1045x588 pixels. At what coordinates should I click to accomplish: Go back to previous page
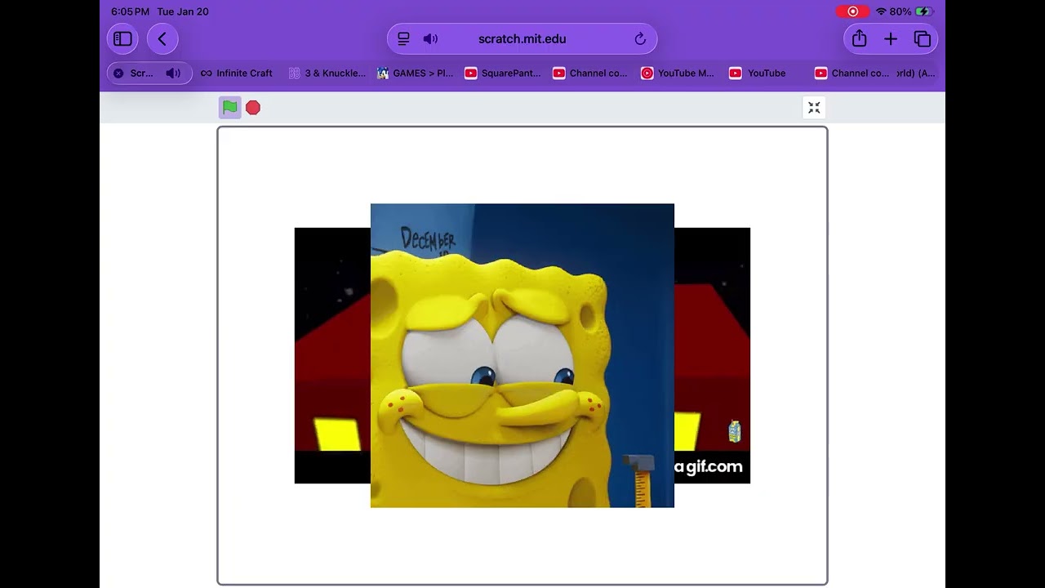click(x=162, y=38)
